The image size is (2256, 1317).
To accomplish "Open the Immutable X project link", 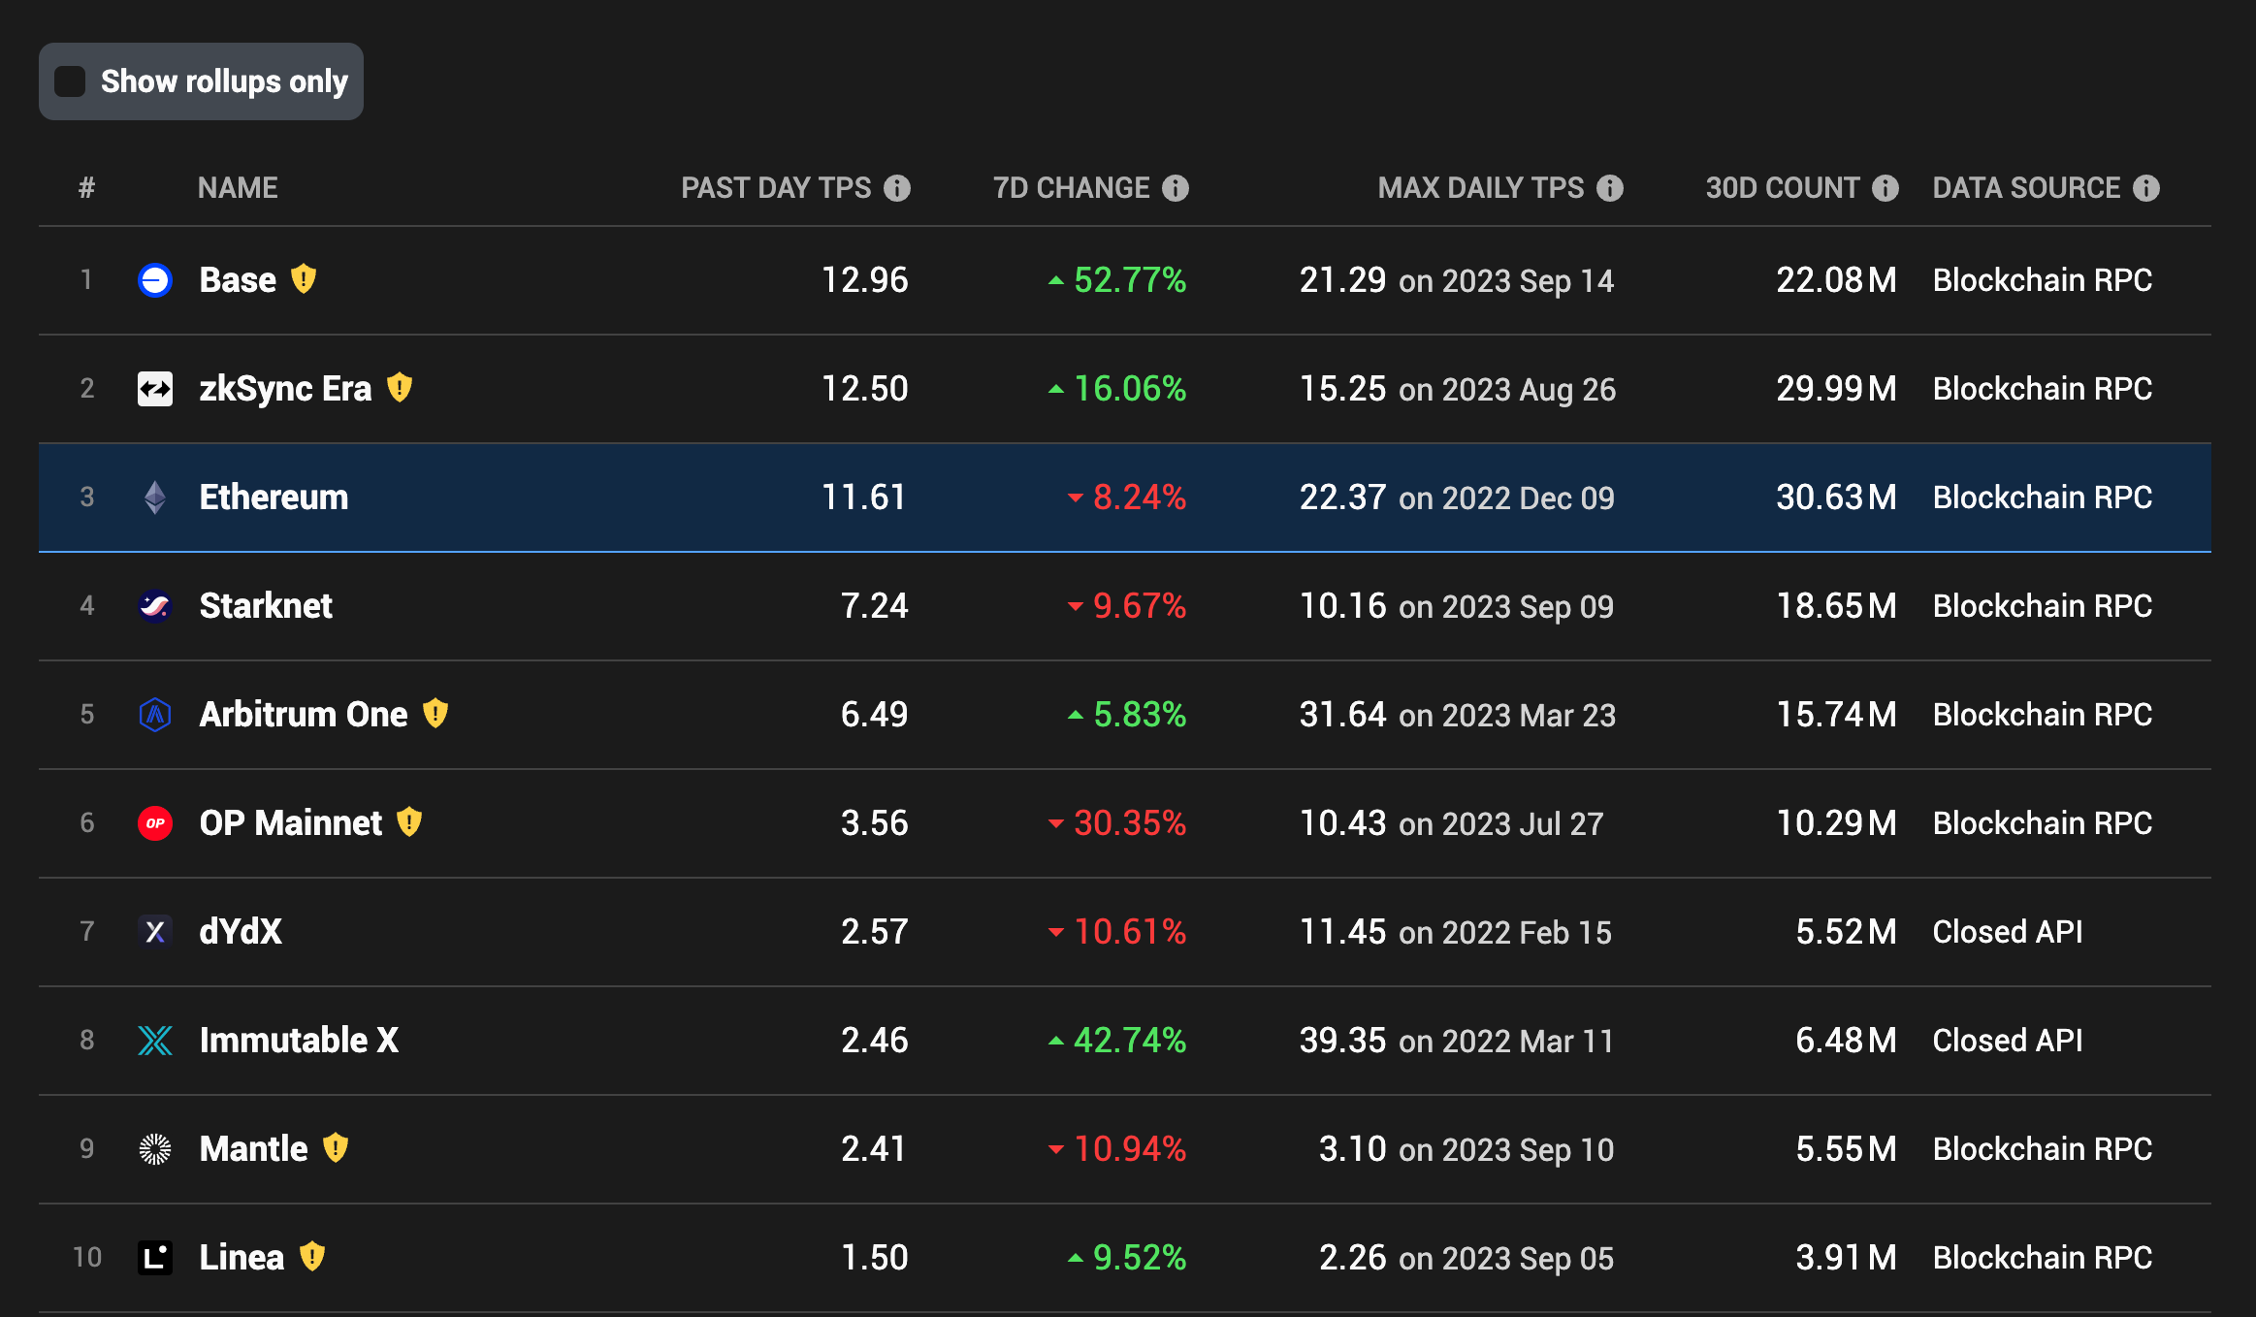I will [x=299, y=1041].
